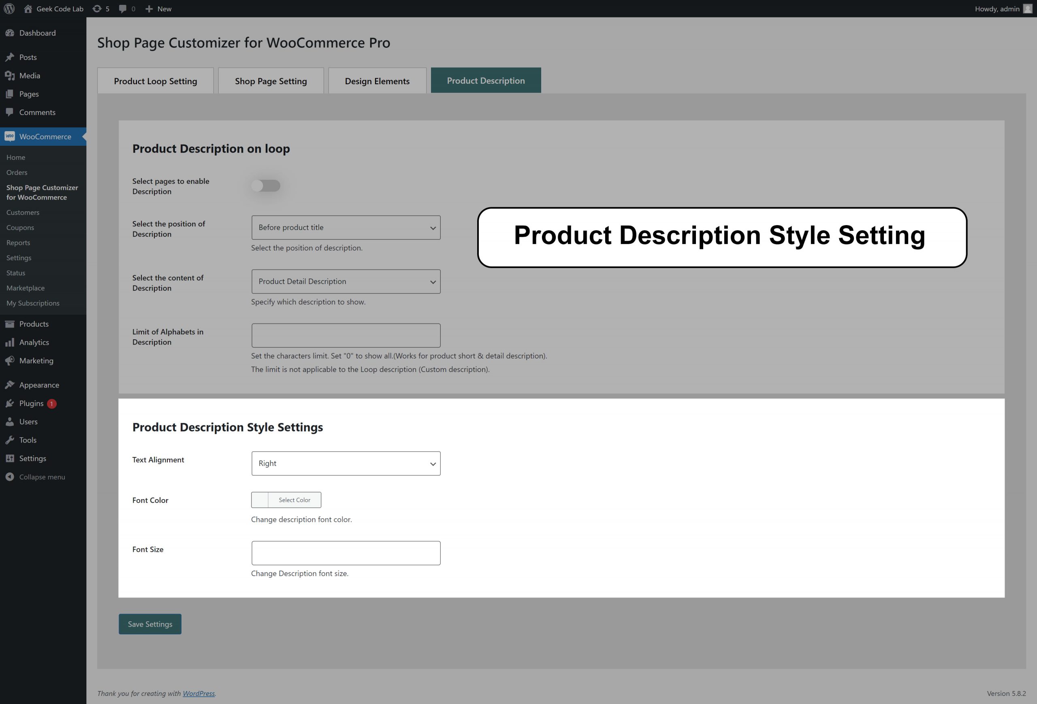Click the Comments icon in sidebar
Viewport: 1037px width, 704px height.
pyautogui.click(x=10, y=113)
